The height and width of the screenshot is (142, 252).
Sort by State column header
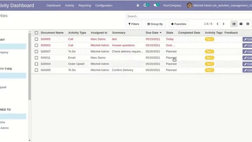170,33
